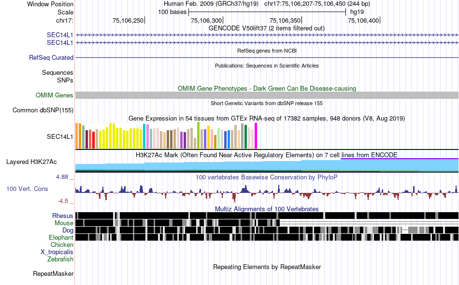Click the 75,106,350 ruler position

(x=286, y=20)
